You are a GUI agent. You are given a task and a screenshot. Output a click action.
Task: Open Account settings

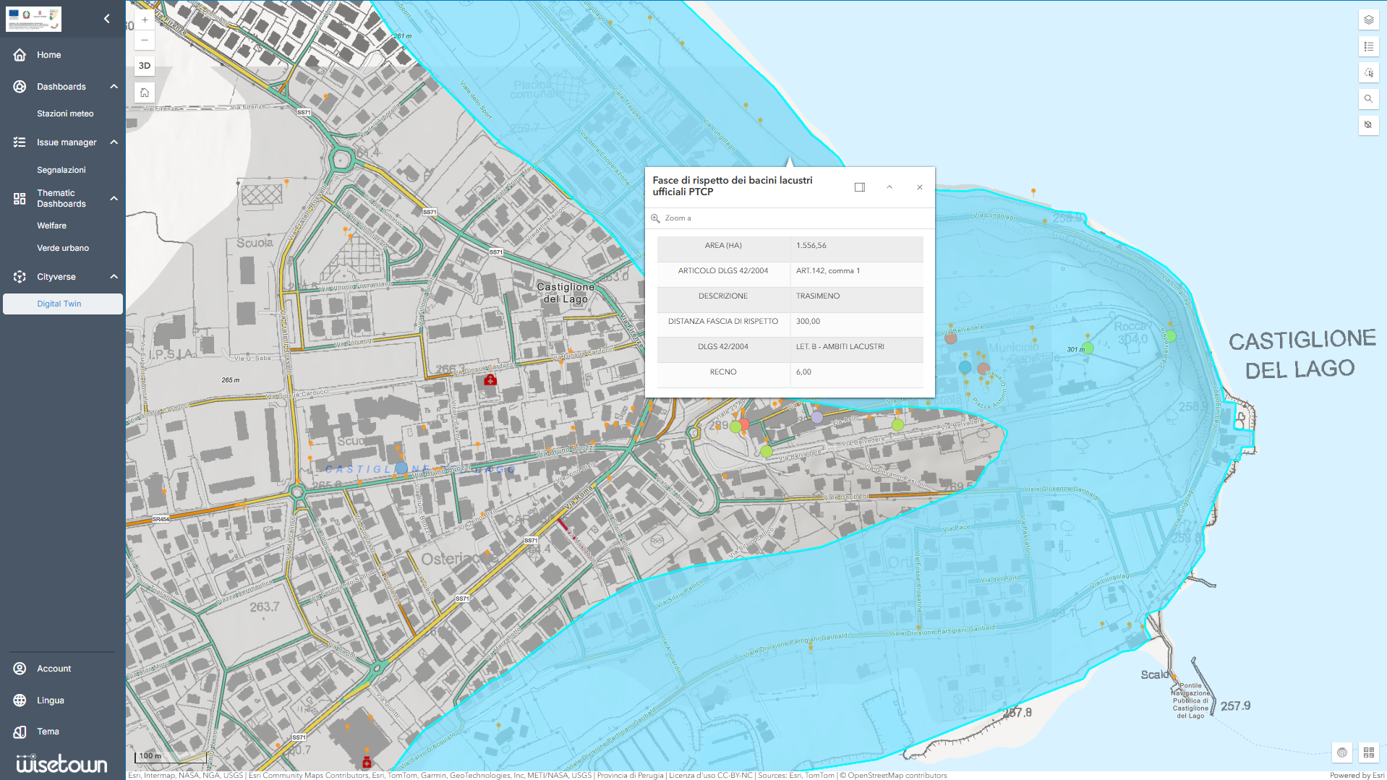point(54,669)
